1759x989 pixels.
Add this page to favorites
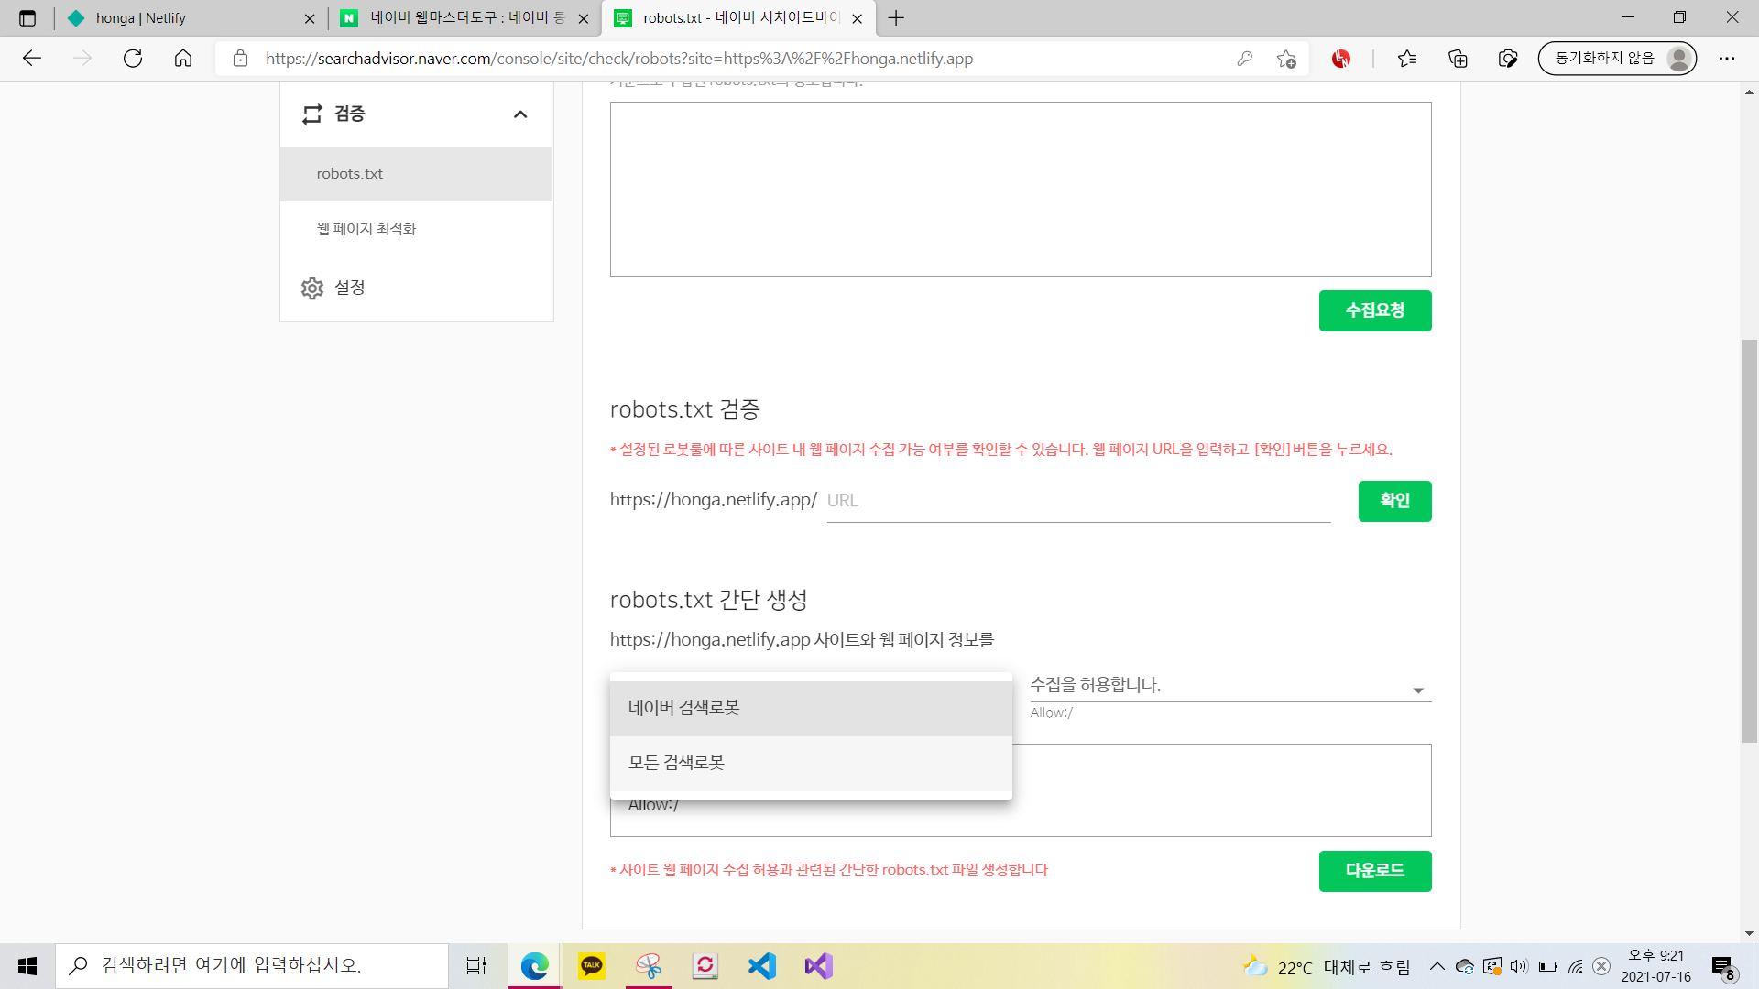[1286, 59]
